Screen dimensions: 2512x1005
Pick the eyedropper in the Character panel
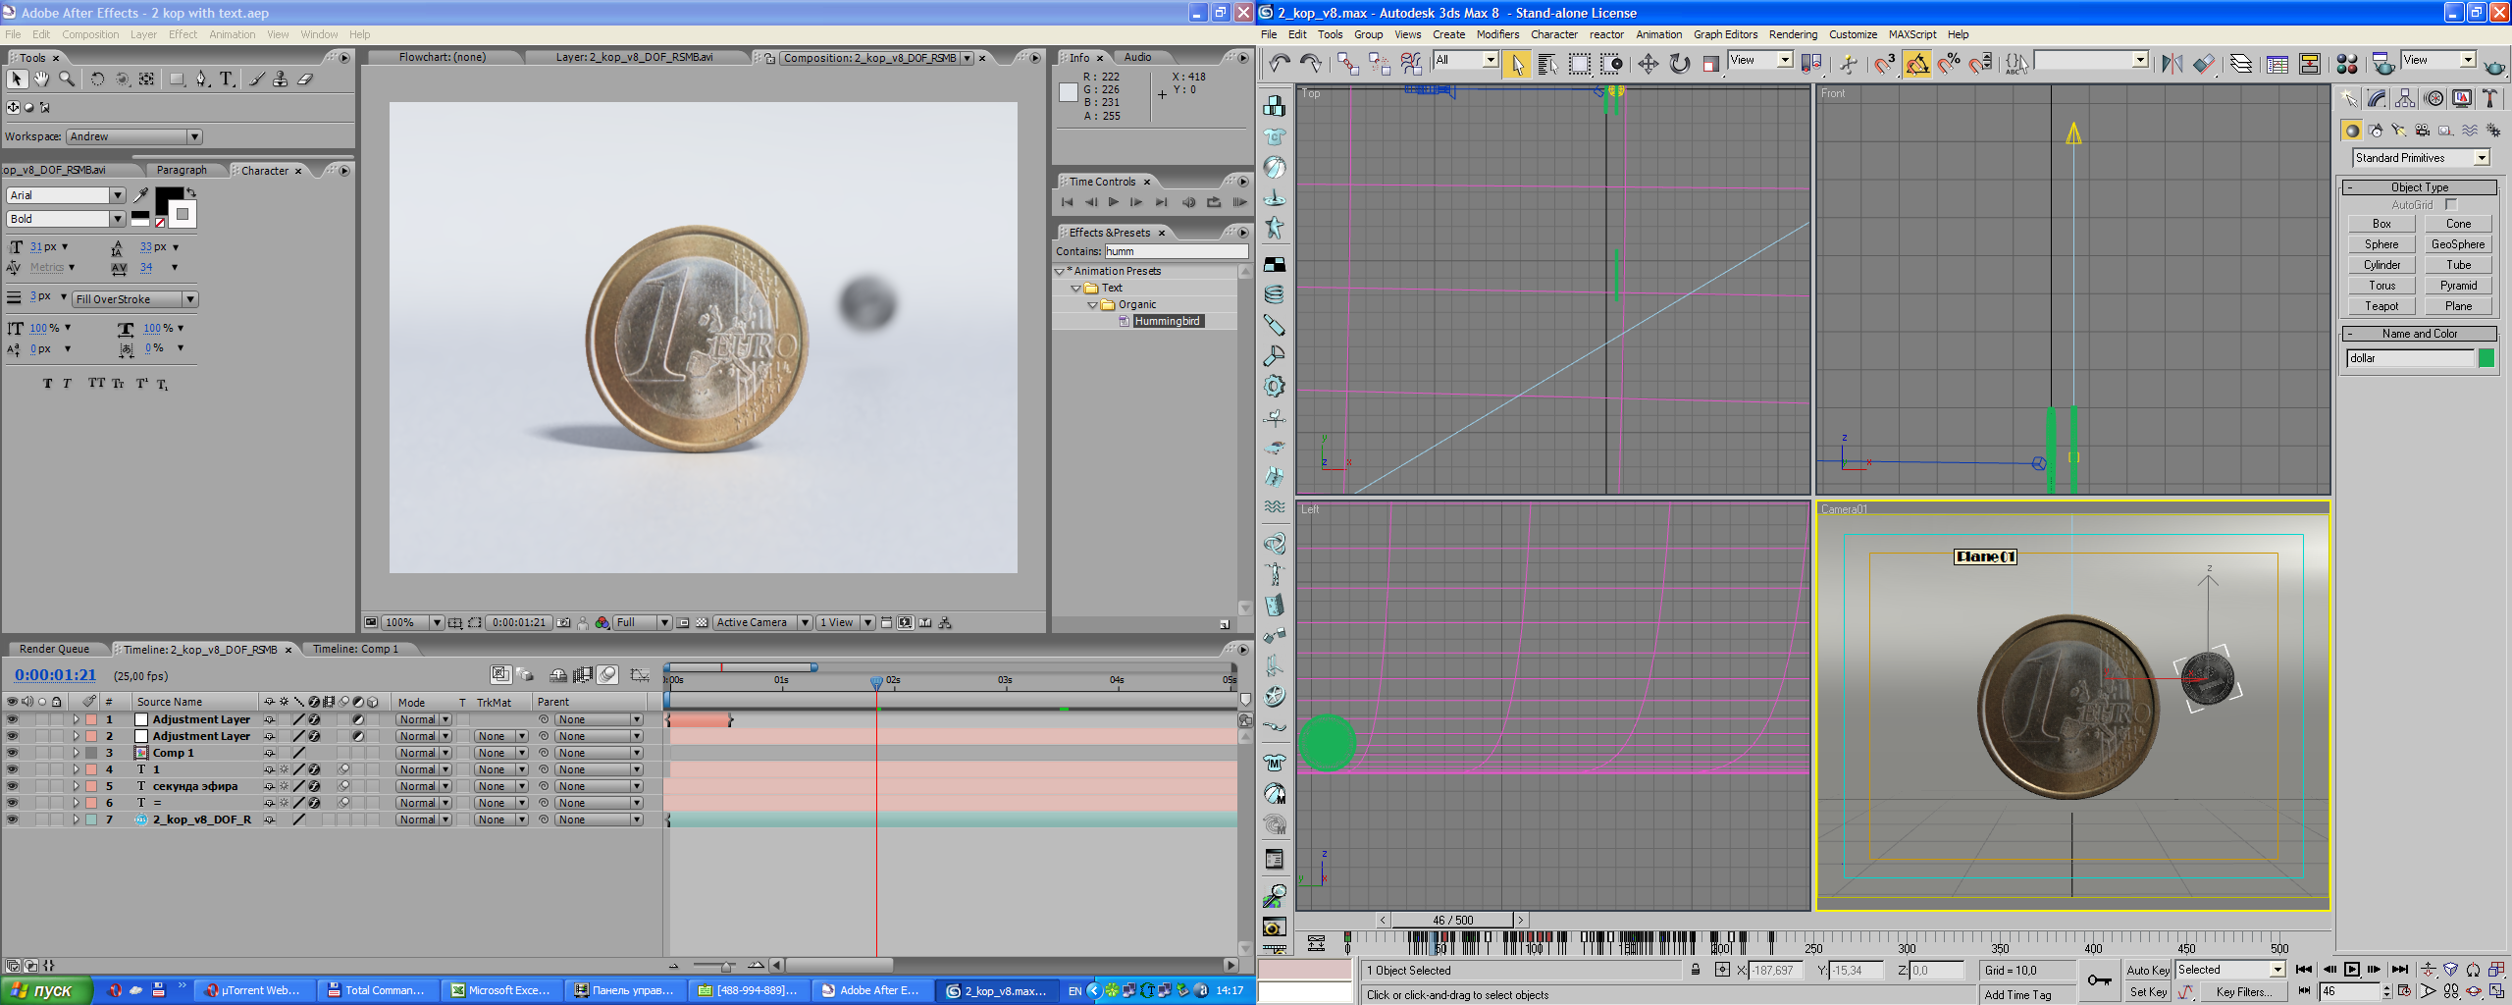[x=141, y=195]
